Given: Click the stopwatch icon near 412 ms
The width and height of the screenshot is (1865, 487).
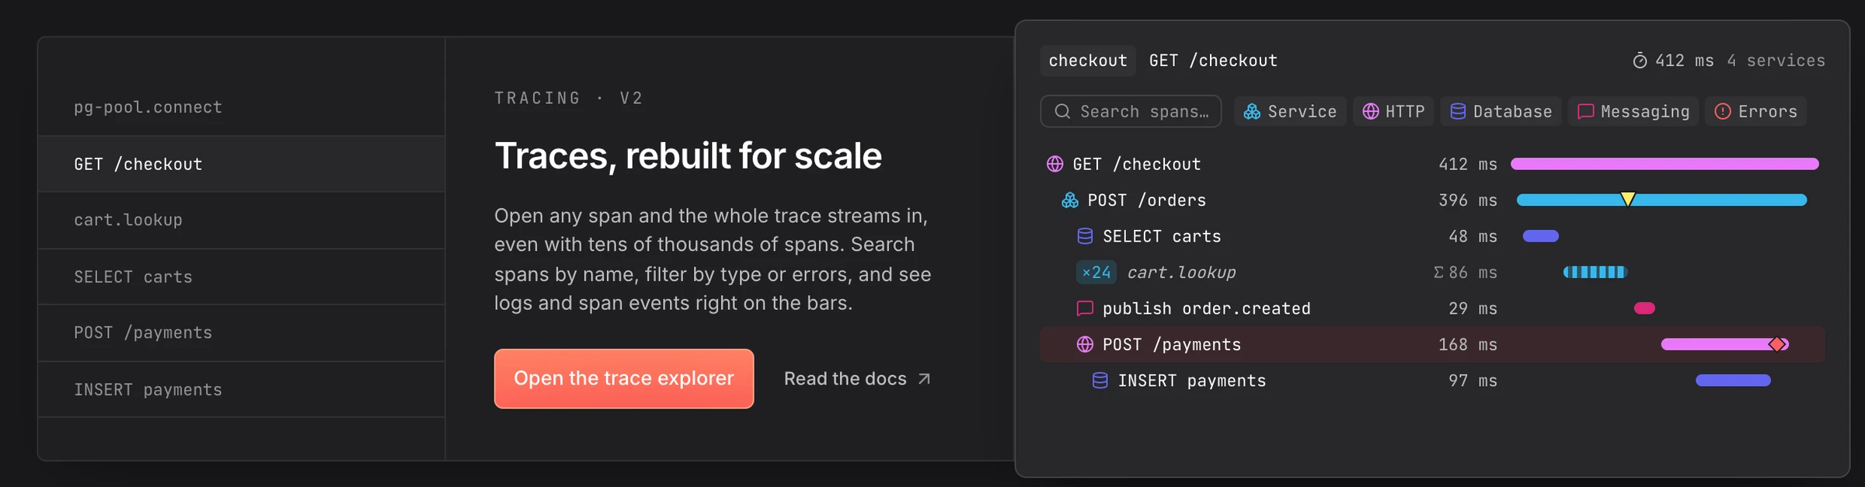Looking at the screenshot, I should pos(1640,61).
